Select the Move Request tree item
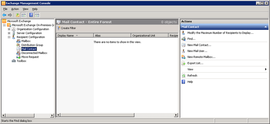 point(30,57)
